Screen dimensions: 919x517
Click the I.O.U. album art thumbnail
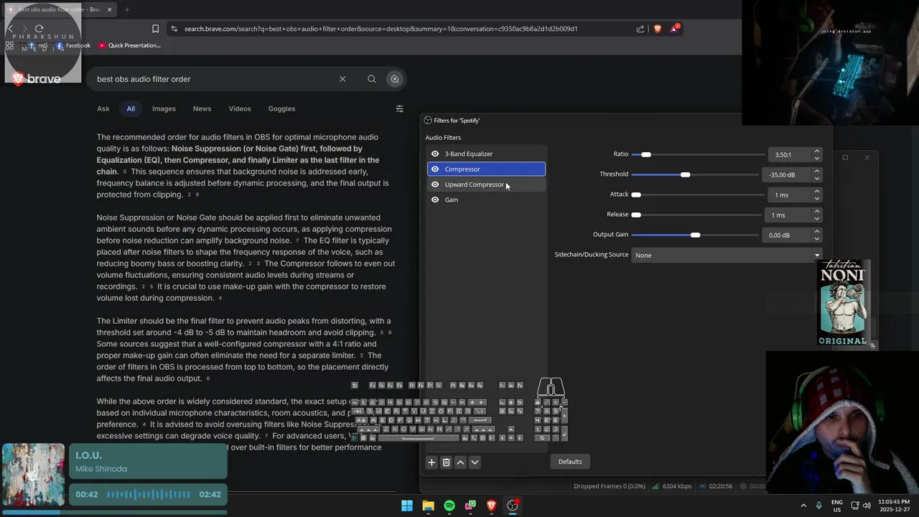(x=33, y=475)
